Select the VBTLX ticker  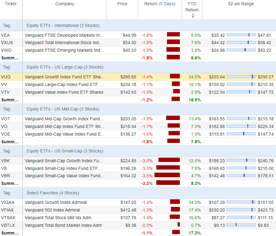(8, 225)
